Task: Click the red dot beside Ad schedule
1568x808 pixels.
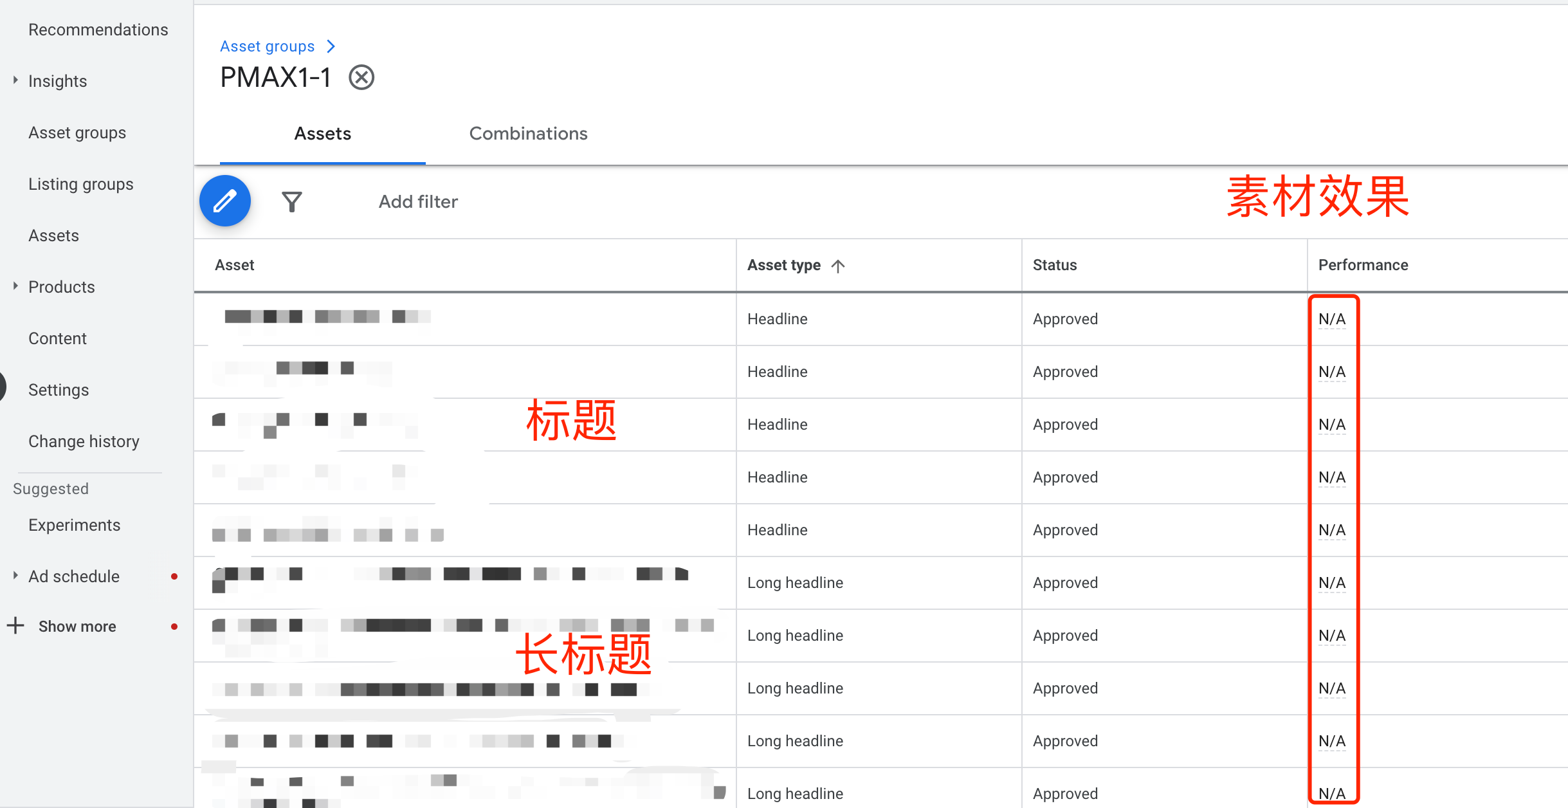Action: pyautogui.click(x=175, y=576)
